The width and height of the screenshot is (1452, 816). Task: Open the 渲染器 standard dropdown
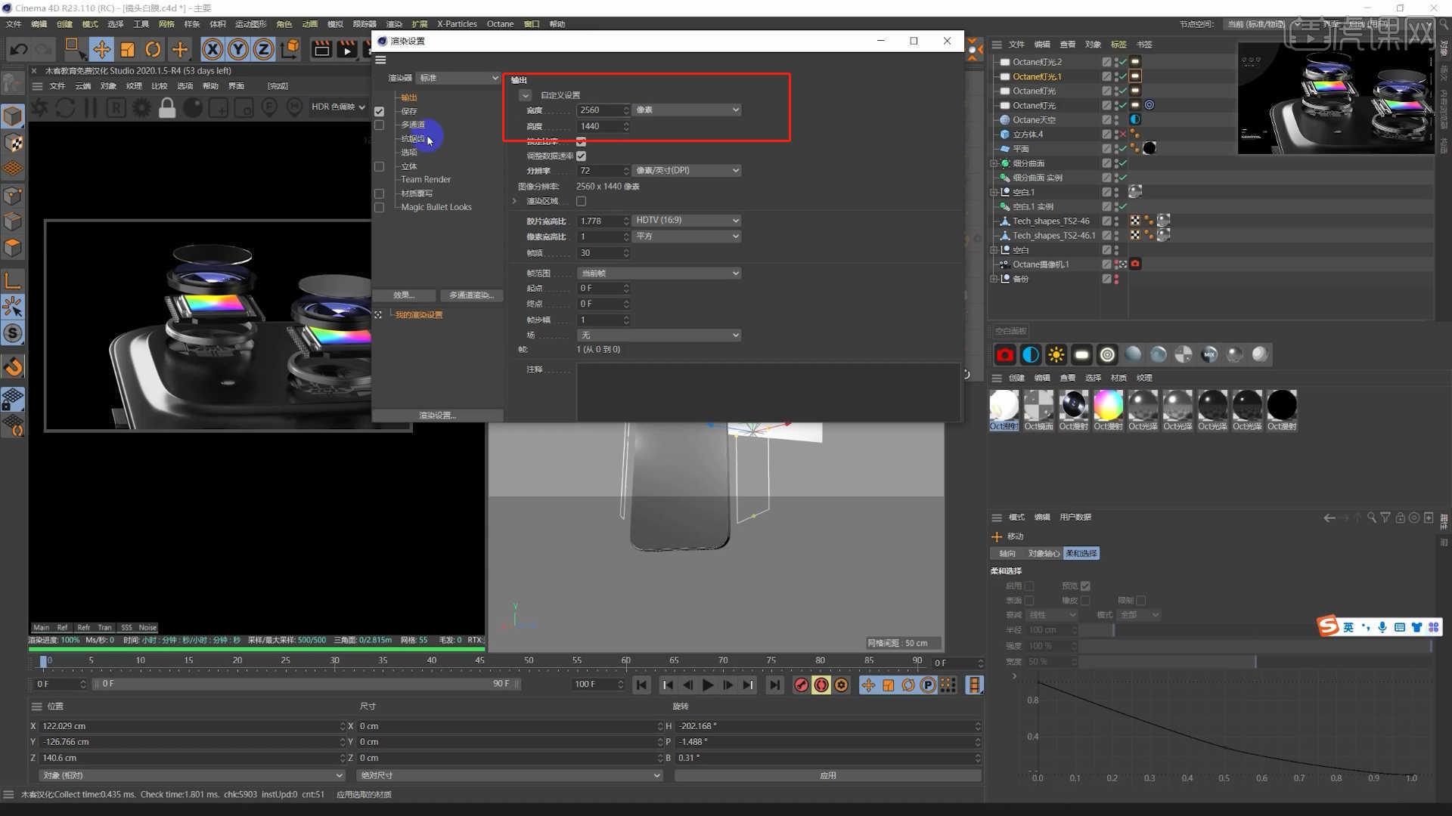coord(457,77)
